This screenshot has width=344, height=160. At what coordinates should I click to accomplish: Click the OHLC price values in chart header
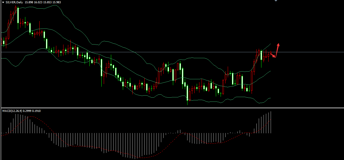[43, 2]
